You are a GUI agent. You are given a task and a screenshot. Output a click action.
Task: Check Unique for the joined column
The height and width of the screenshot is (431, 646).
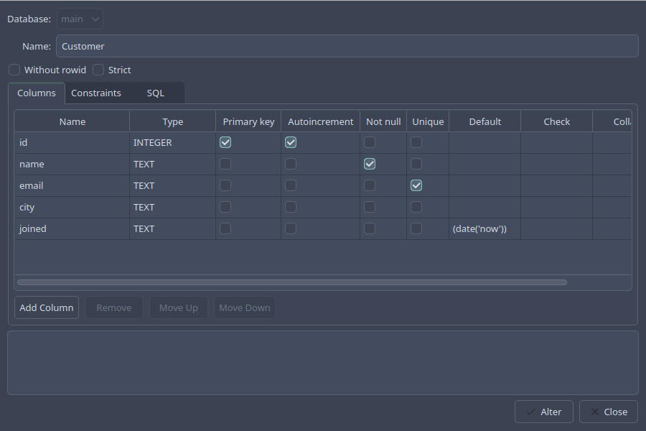416,228
